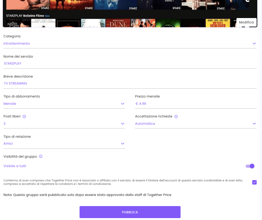Expand the Tipo di abbonamento dropdown
Image resolution: width=262 pixels, height=220 pixels.
tap(64, 104)
